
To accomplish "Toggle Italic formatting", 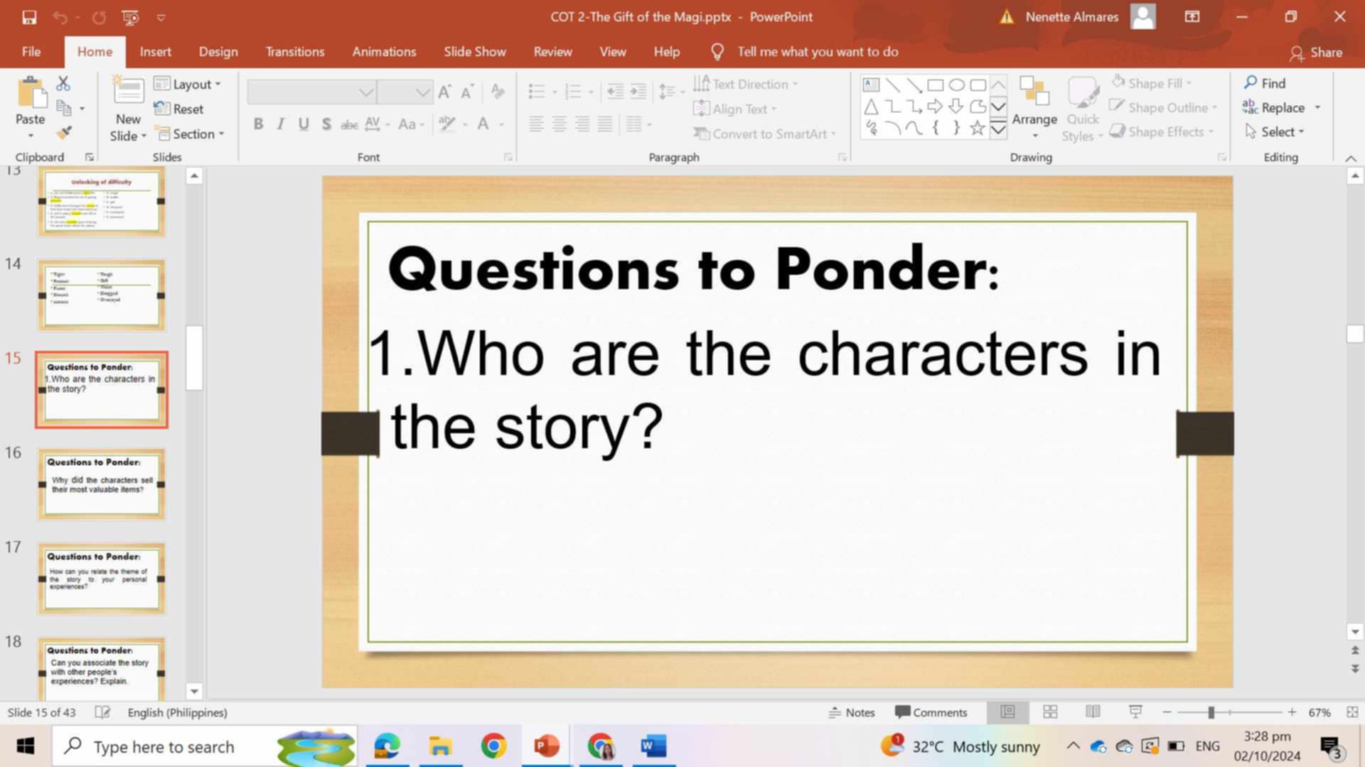I will click(281, 124).
